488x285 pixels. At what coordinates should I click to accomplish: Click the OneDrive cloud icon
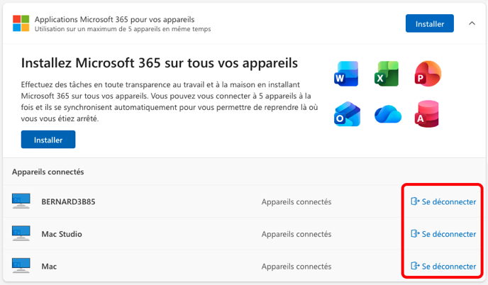pos(388,114)
